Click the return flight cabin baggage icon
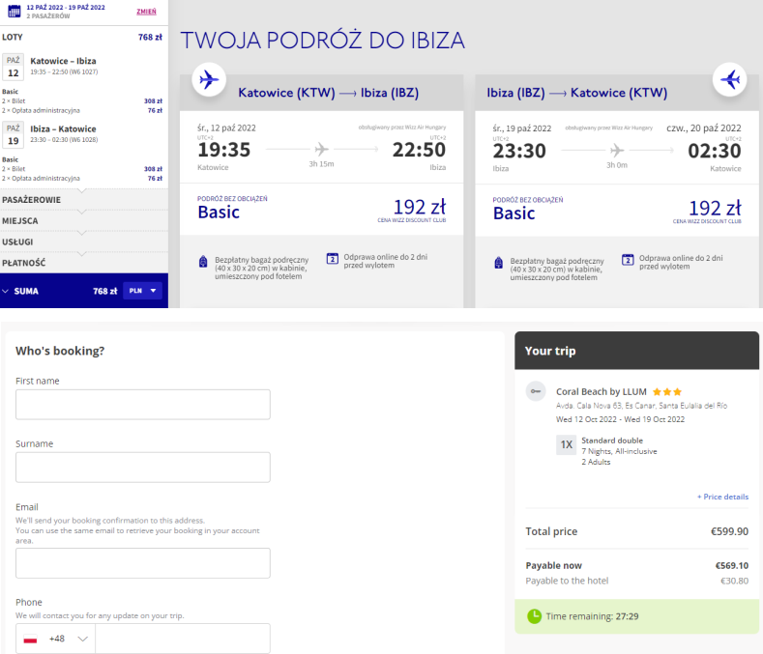Screen dimensions: 763x654 [x=498, y=263]
